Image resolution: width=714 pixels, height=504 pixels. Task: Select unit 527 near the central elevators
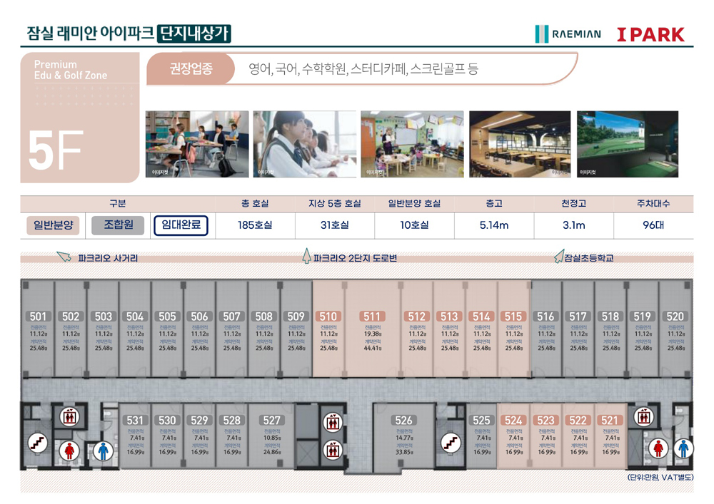pyautogui.click(x=271, y=436)
